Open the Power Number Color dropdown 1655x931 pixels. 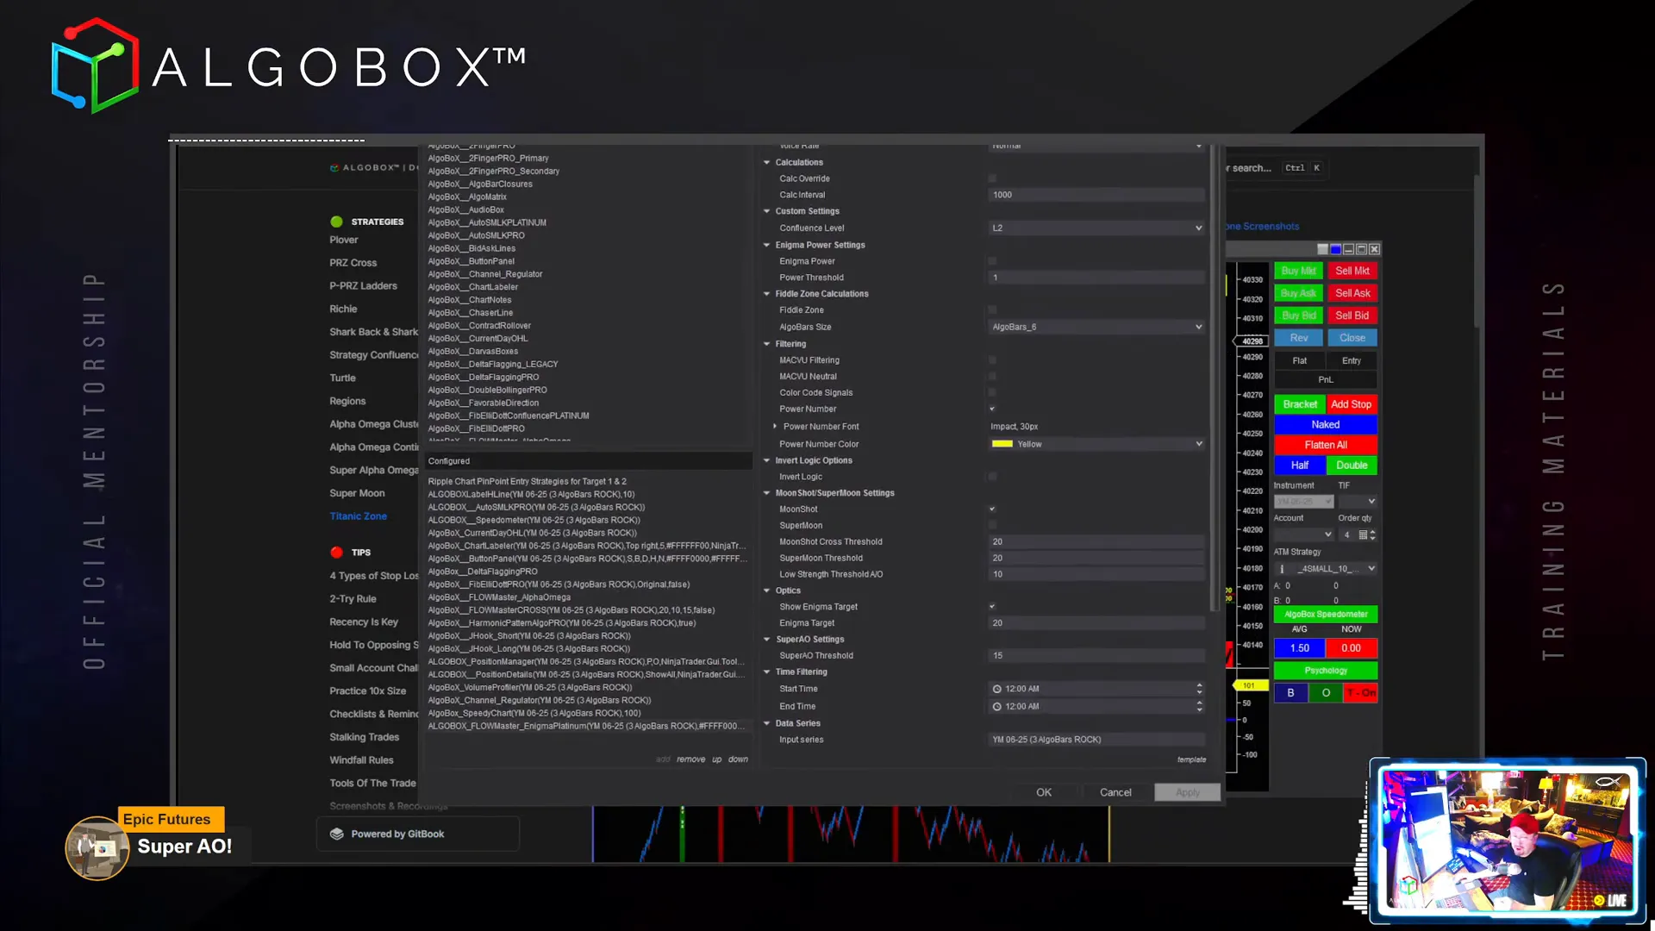(1096, 444)
